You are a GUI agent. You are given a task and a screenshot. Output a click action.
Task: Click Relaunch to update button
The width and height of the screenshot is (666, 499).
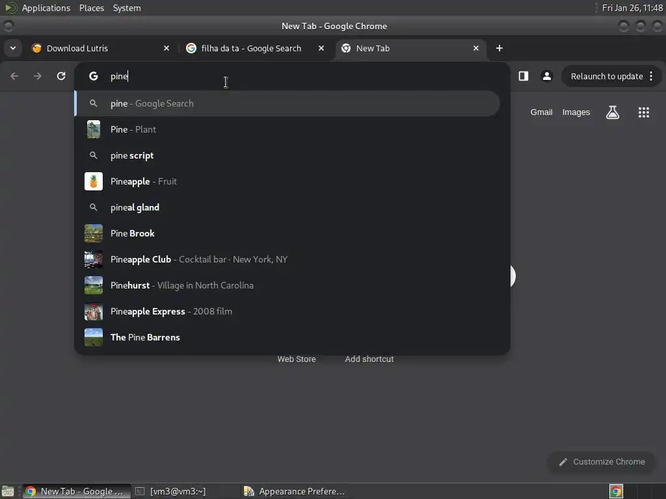pyautogui.click(x=607, y=77)
